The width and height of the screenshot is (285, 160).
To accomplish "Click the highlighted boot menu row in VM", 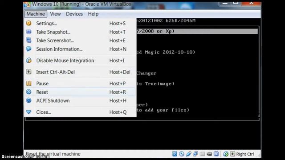I will tap(197, 31).
